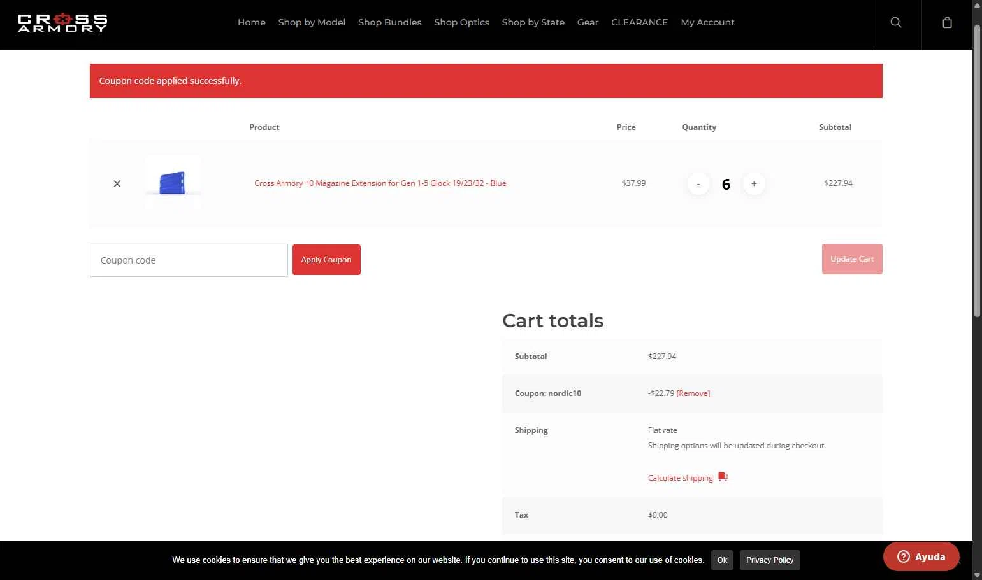This screenshot has height=580, width=982.
Task: Click the Shipping row label
Action: pyautogui.click(x=531, y=430)
